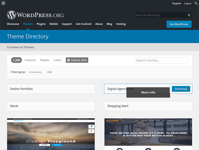Image resolution: width=199 pixels, height=150 pixels.
Task: Open the Azuma theme screenshot
Action: [148, 134]
